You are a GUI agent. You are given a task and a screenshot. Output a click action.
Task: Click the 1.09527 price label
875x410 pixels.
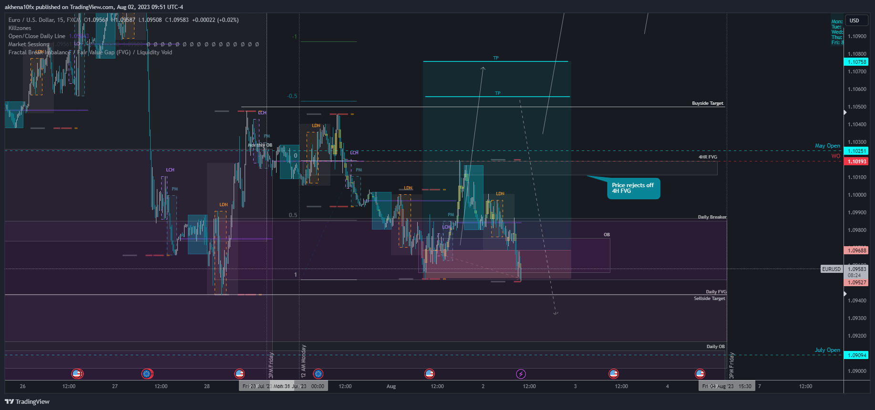coord(856,282)
